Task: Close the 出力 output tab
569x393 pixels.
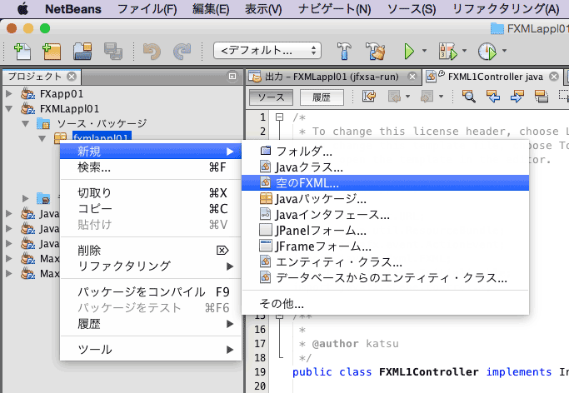Action: click(412, 77)
